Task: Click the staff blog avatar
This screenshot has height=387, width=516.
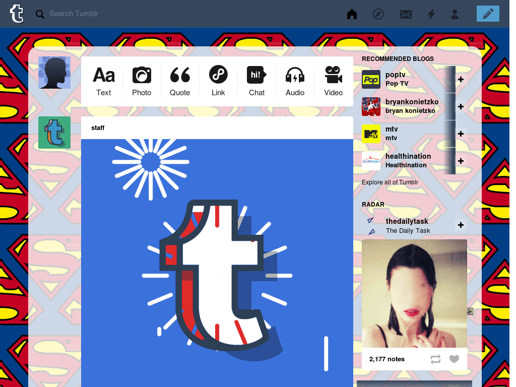Action: (54, 133)
